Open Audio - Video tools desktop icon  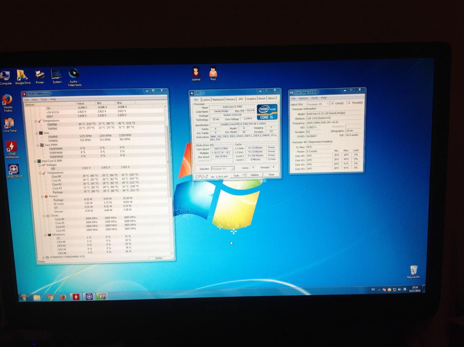74,77
